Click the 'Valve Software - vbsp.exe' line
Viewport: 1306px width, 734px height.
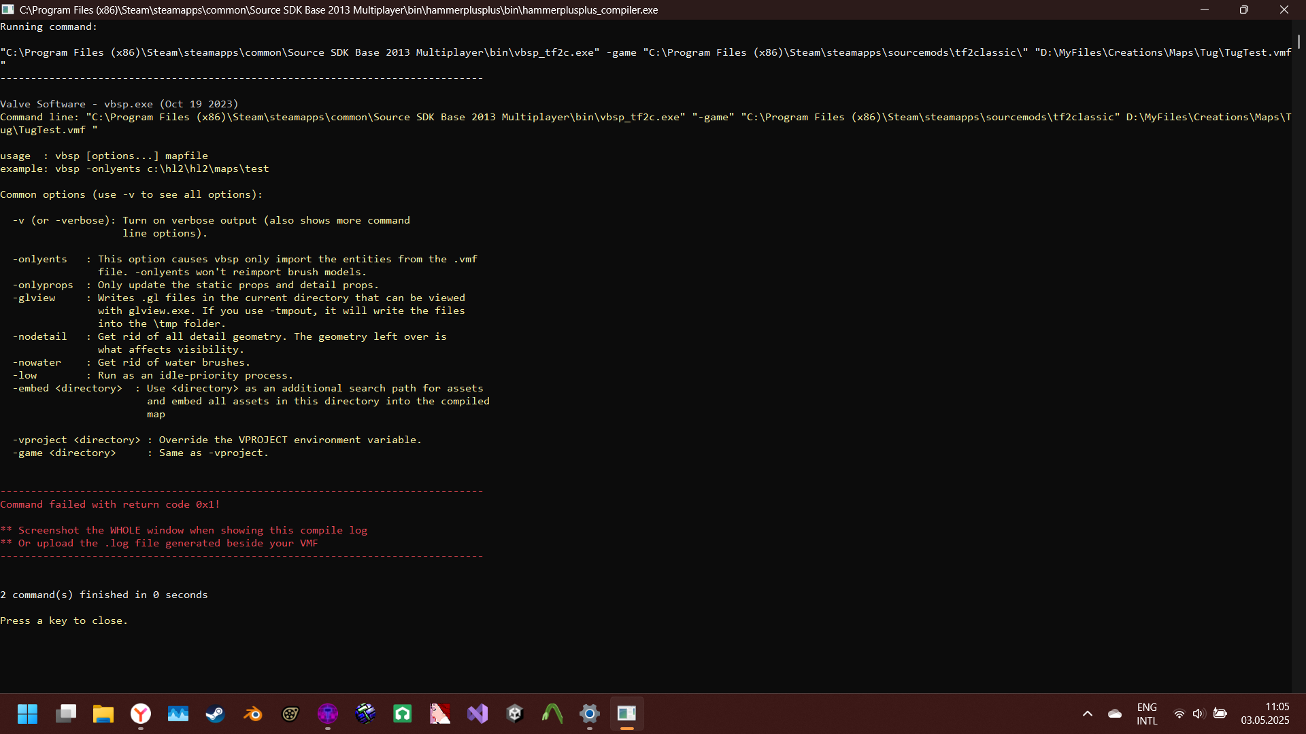pos(119,104)
